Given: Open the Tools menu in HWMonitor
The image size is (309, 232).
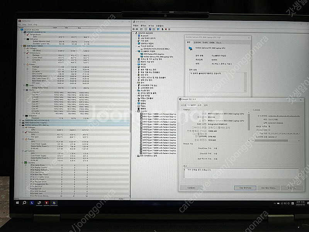Looking at the screenshot, I should 30,24.
